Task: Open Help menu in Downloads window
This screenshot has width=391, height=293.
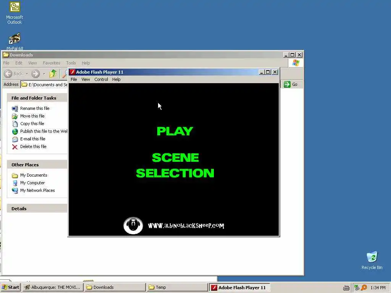Action: [x=86, y=63]
